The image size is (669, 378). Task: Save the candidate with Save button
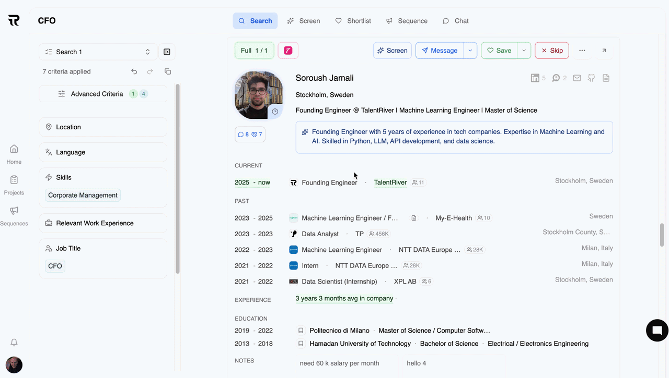click(x=500, y=51)
